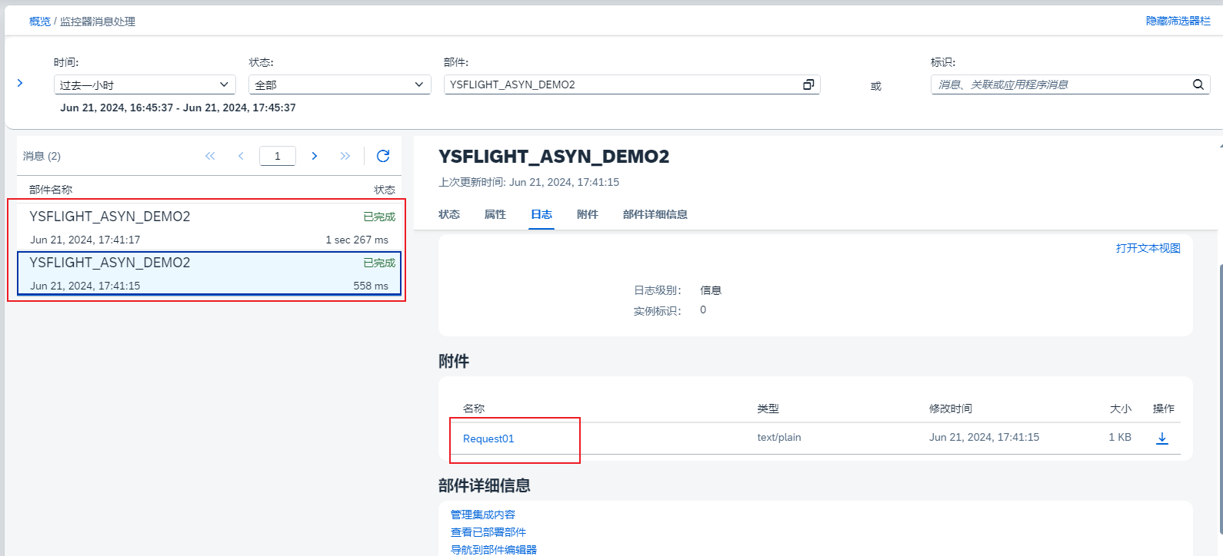Switch to the 属性 tab
Image resolution: width=1223 pixels, height=556 pixels.
point(495,214)
